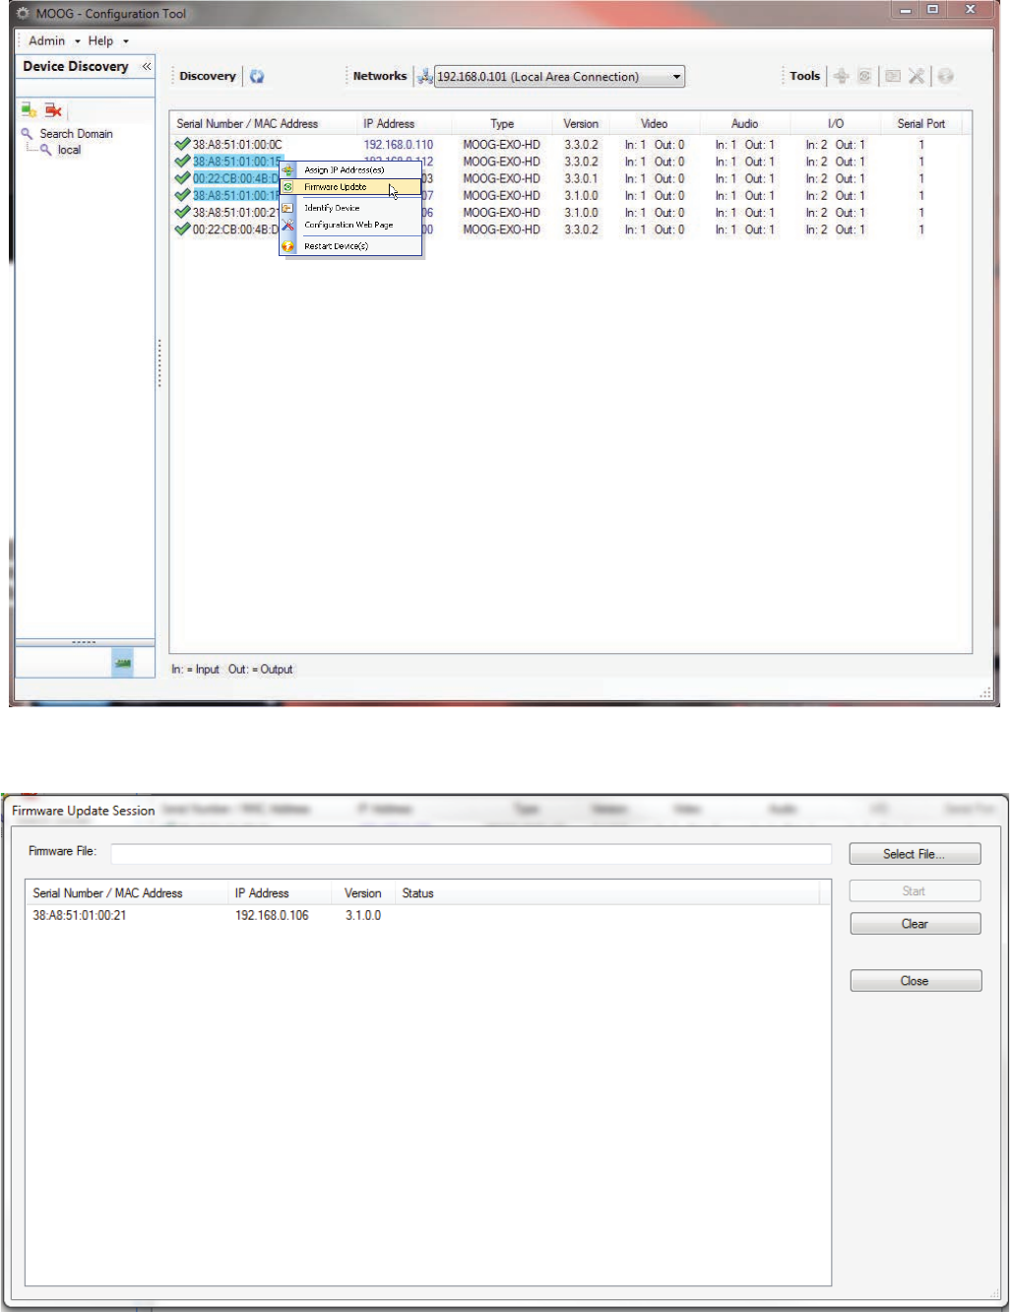Click version 3.3.0.1 in device list
The height and width of the screenshot is (1312, 1010).
[581, 178]
